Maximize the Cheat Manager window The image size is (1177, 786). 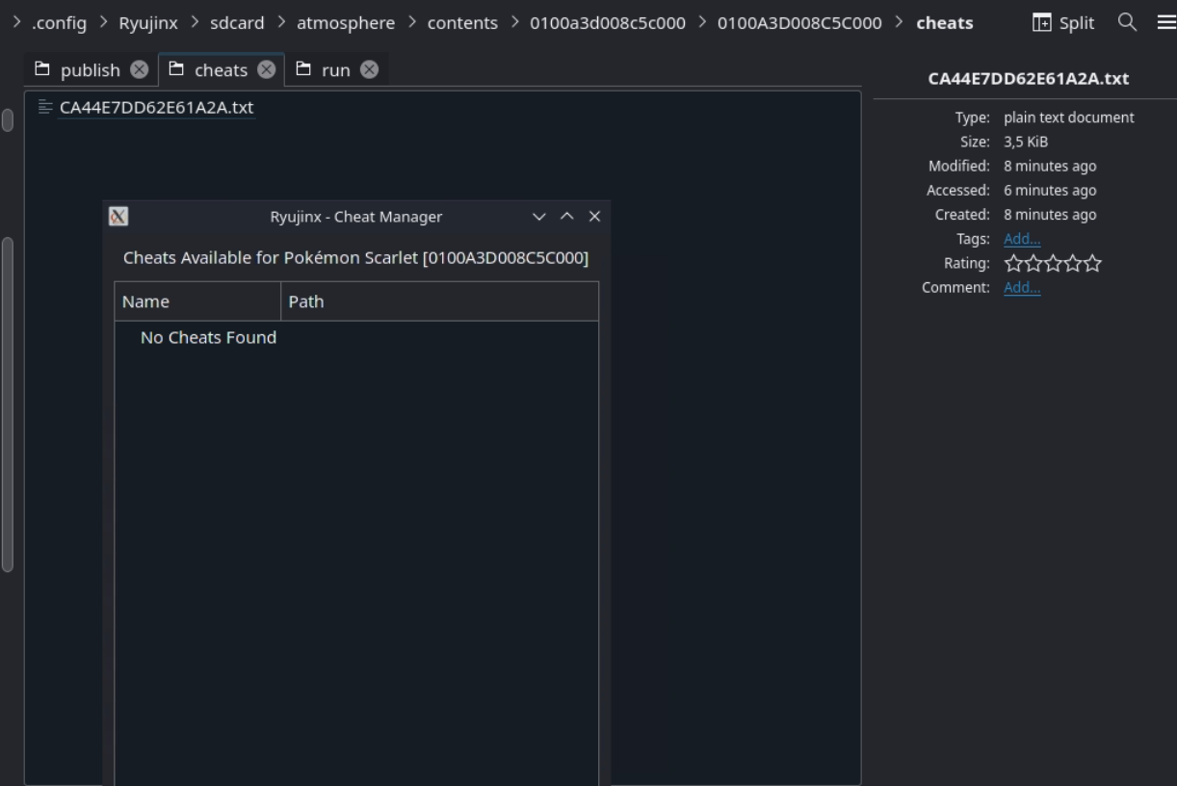567,217
